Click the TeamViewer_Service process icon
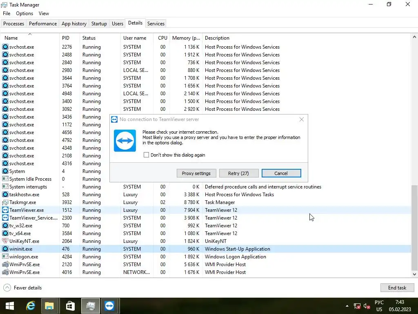Viewport: 418px width, 314px height. (x=5, y=218)
